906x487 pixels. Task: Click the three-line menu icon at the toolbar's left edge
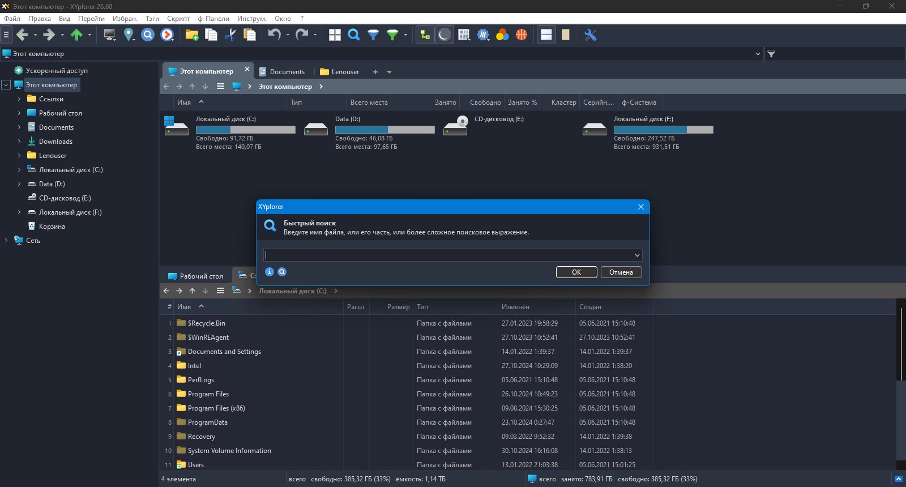pyautogui.click(x=6, y=35)
